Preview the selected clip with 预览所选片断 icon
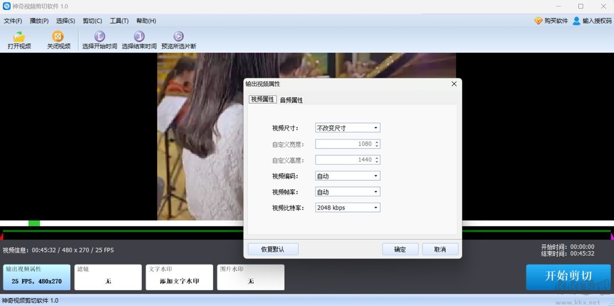 pyautogui.click(x=178, y=36)
